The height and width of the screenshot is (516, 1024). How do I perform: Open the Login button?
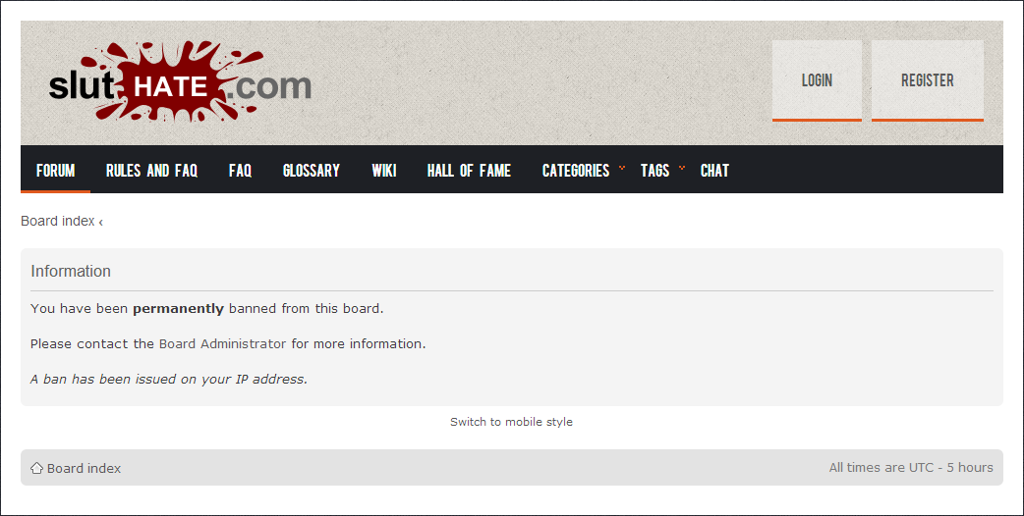pyautogui.click(x=817, y=80)
